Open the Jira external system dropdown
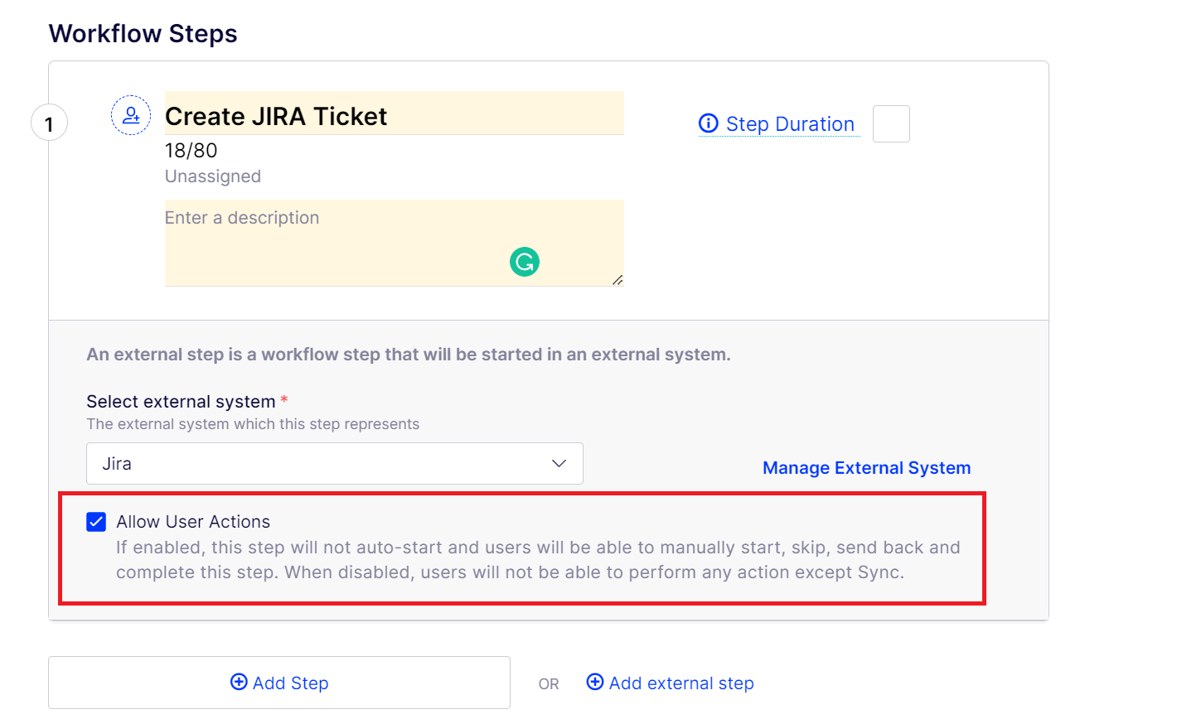 click(x=335, y=464)
